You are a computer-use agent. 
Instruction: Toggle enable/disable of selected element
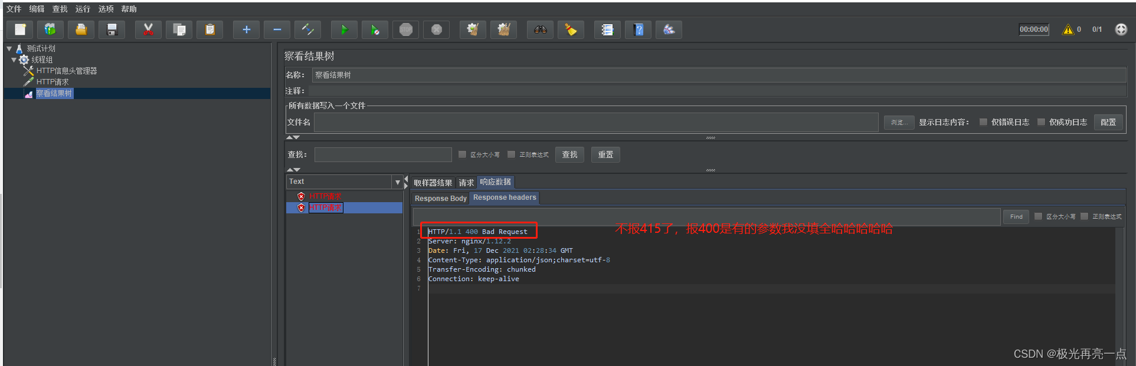tap(308, 29)
